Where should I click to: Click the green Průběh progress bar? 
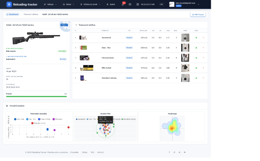(x=36, y=96)
